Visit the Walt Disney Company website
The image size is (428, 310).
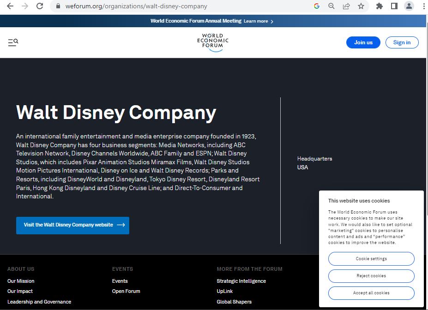tap(72, 225)
